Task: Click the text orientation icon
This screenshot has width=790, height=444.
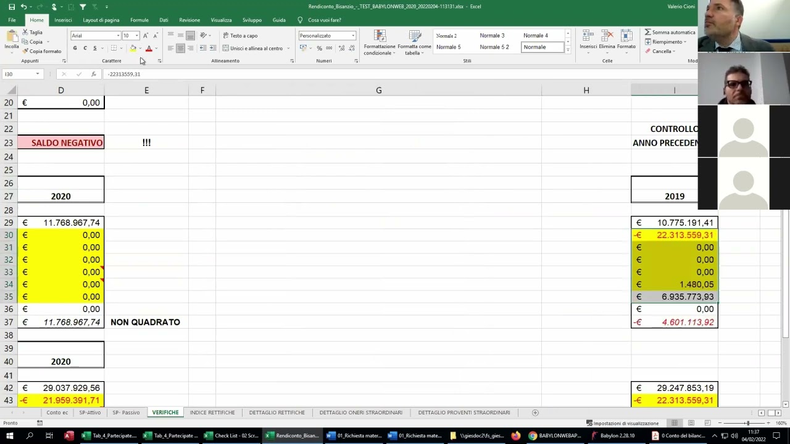Action: pos(204,36)
